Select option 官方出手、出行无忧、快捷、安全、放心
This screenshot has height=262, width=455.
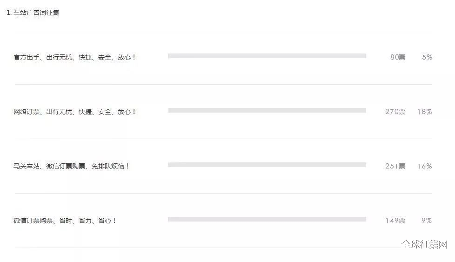(x=74, y=57)
